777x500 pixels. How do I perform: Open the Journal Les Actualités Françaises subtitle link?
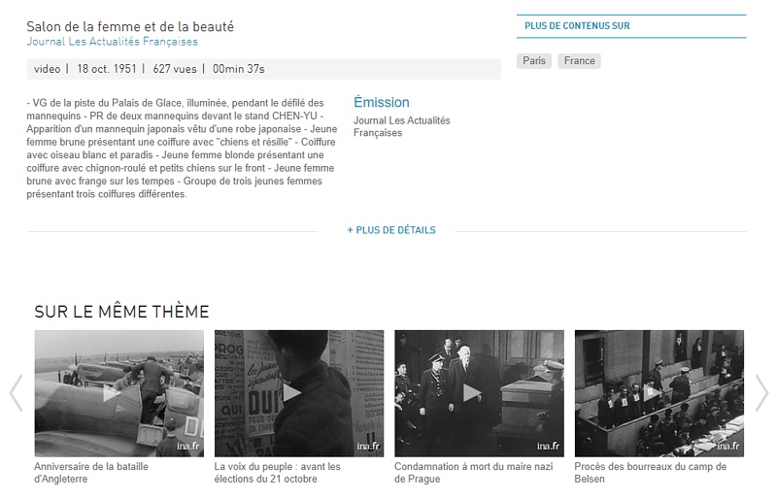click(x=112, y=42)
